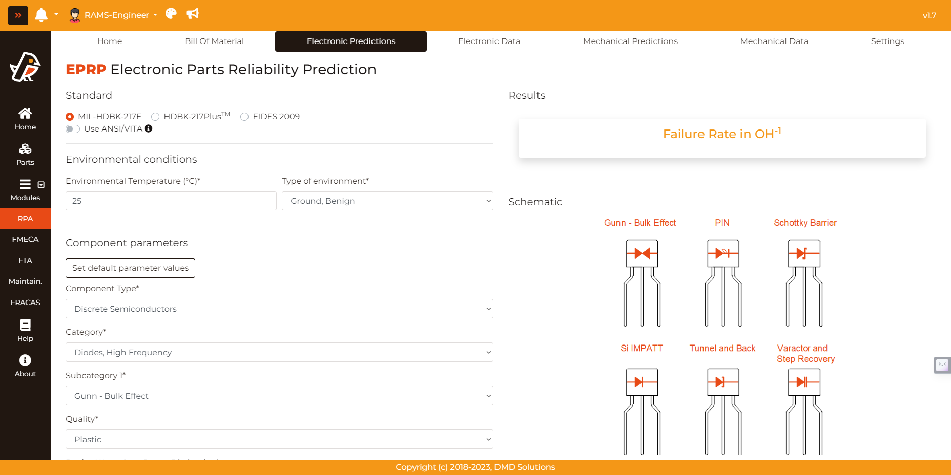This screenshot has width=951, height=475.
Task: Open the Type of environment dropdown
Action: (387, 201)
